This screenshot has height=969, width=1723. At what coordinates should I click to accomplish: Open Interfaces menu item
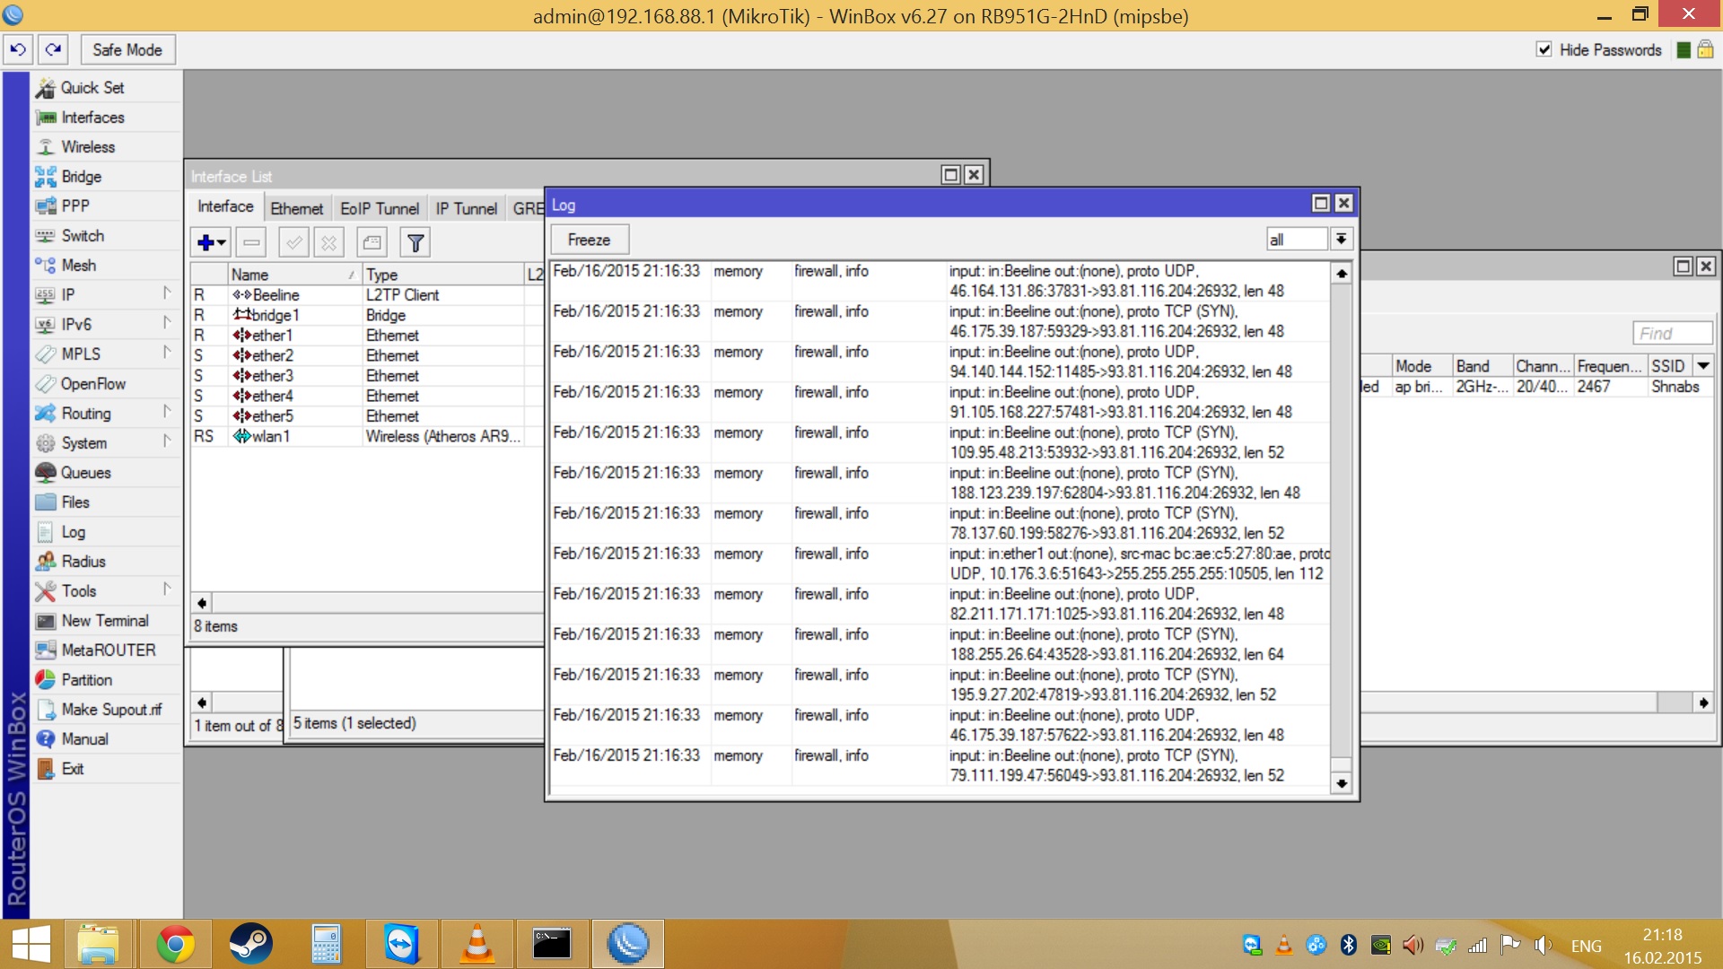(x=92, y=118)
